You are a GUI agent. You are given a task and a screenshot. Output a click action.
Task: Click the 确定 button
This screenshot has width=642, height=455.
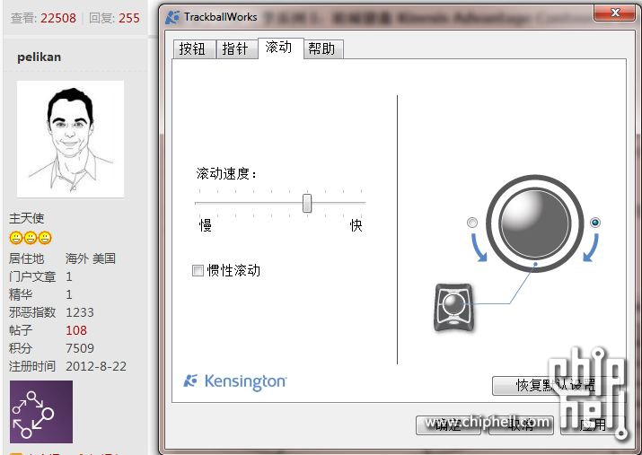point(448,425)
